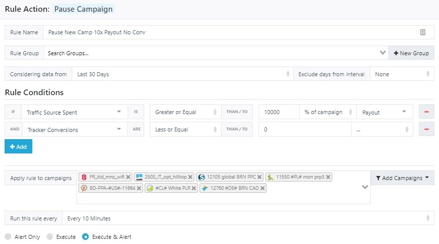This screenshot has height=244, width=439.
Task: Remove 12105 global BRN PPC tag
Action: coord(260,177)
